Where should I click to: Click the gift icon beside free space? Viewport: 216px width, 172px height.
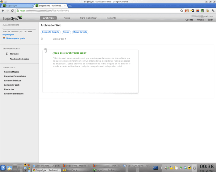tap(4, 38)
